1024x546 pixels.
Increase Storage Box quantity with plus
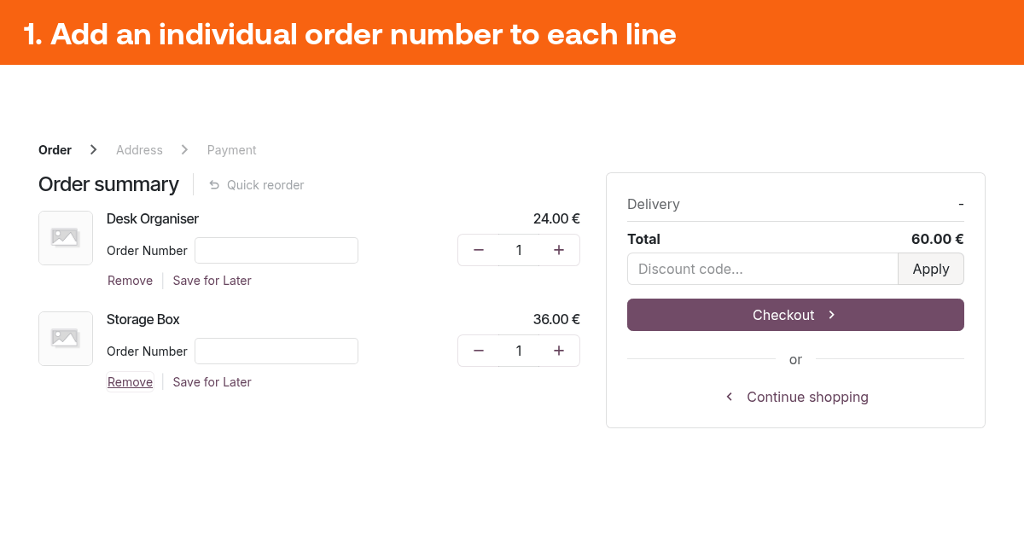point(559,351)
